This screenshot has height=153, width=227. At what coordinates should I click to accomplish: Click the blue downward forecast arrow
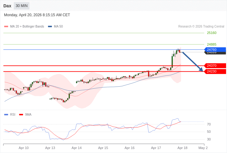tap(193, 62)
